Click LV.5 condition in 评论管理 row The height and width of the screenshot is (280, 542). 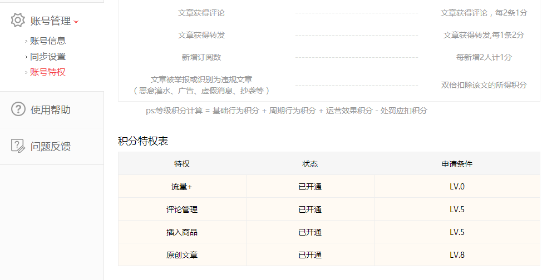coord(457,209)
